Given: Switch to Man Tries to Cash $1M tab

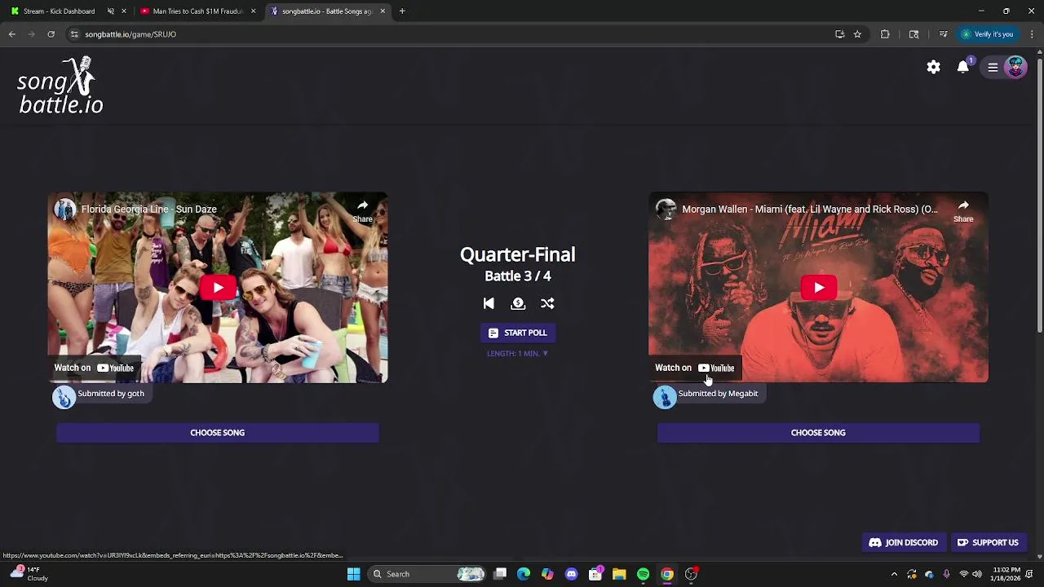Looking at the screenshot, I should pyautogui.click(x=198, y=11).
